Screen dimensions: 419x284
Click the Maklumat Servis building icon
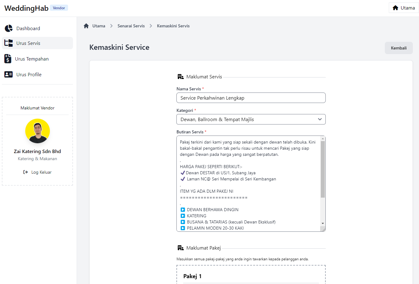pos(181,77)
